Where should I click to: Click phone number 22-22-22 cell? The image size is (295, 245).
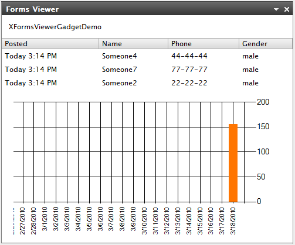pyautogui.click(x=189, y=83)
